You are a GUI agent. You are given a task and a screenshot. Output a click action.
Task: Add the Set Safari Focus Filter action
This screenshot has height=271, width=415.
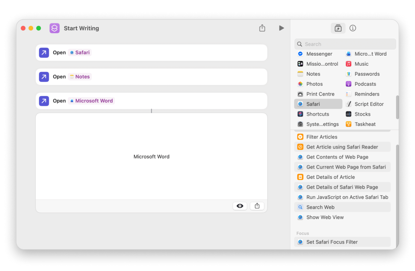coord(342,242)
